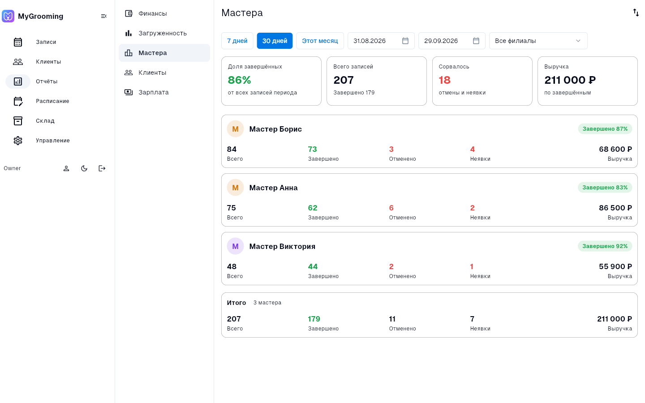
Task: Click the Финансы wallet icon
Action: pyautogui.click(x=129, y=13)
